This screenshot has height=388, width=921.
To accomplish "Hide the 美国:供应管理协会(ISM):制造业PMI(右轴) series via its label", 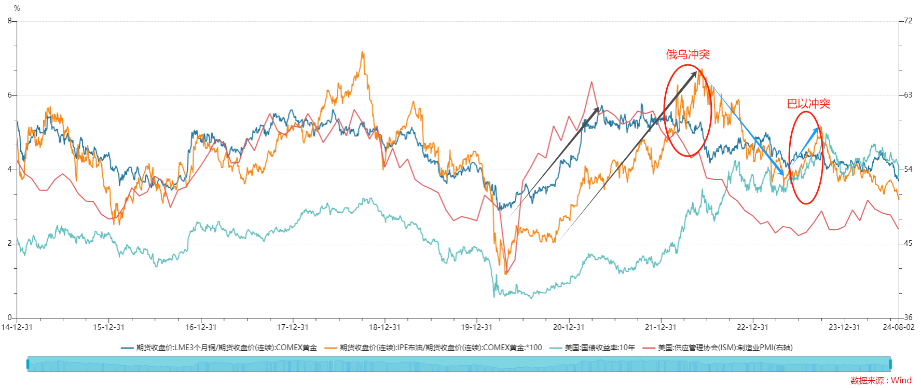I will (725, 348).
